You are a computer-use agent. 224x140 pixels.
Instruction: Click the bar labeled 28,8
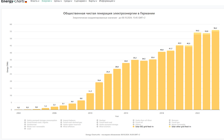click(x=117, y=89)
